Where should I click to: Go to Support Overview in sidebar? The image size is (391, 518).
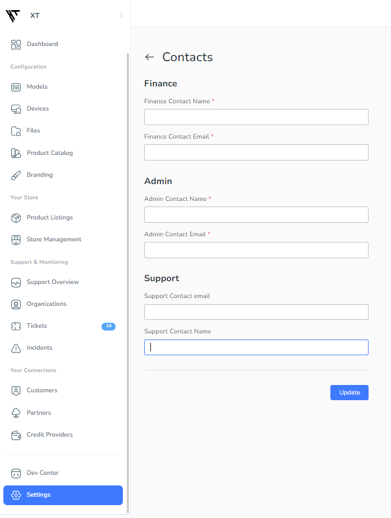[63, 282]
